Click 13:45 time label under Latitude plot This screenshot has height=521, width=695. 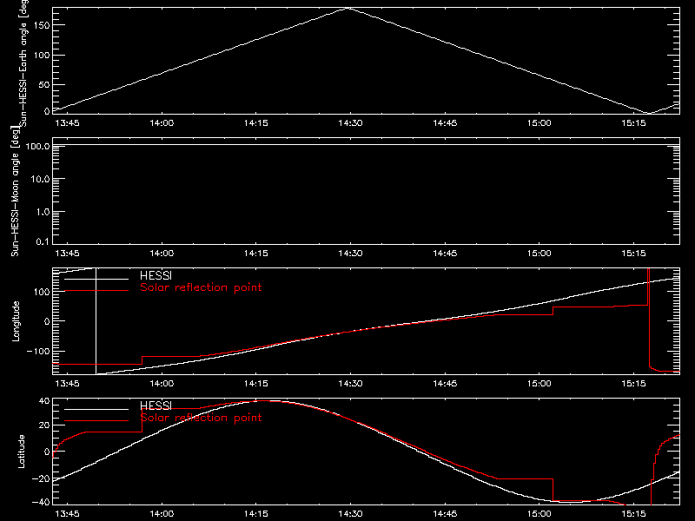pyautogui.click(x=68, y=514)
